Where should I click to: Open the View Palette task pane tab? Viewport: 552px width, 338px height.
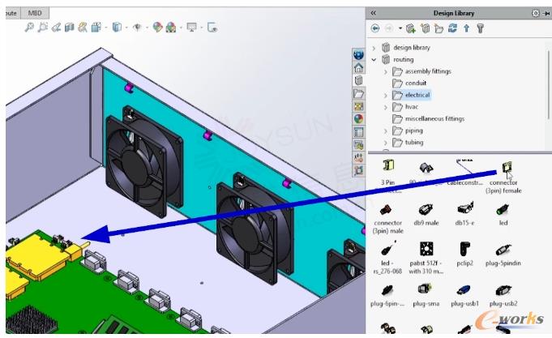(358, 106)
